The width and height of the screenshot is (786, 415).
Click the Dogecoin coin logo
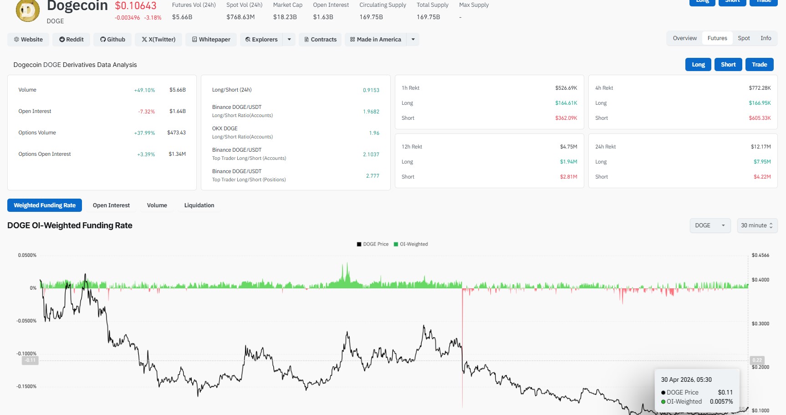[27, 11]
